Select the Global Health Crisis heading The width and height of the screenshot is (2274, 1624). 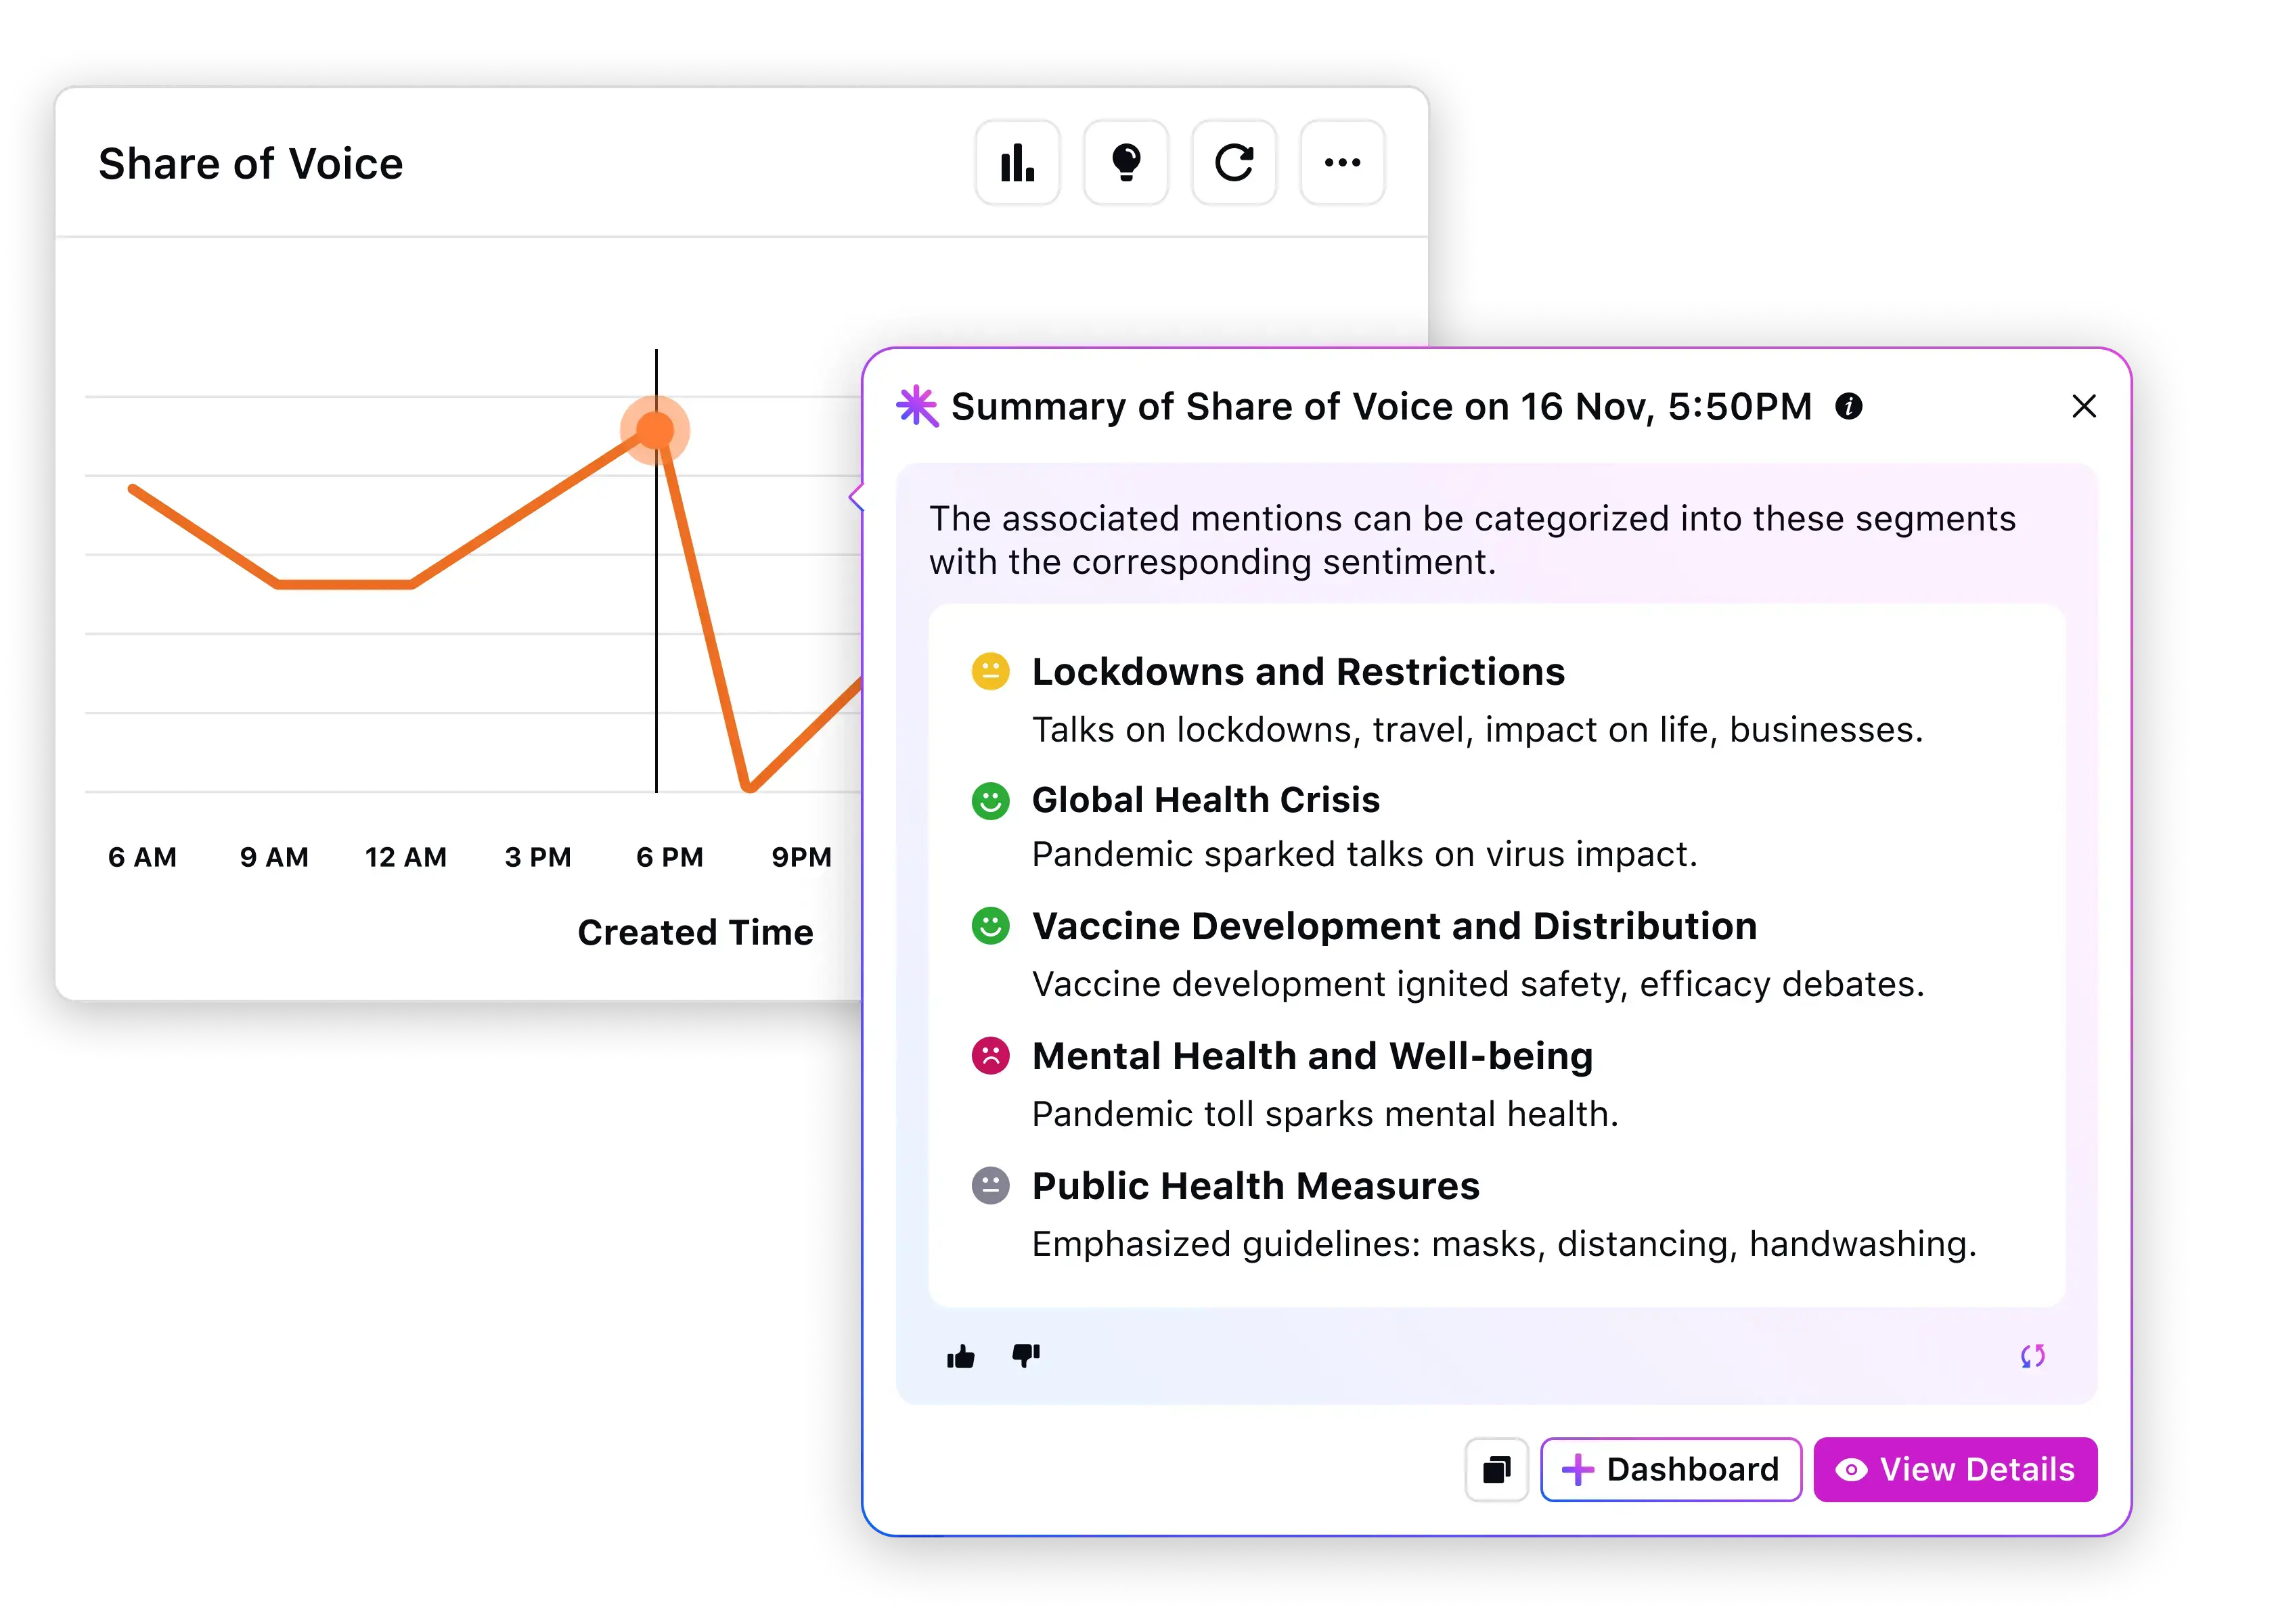1205,800
